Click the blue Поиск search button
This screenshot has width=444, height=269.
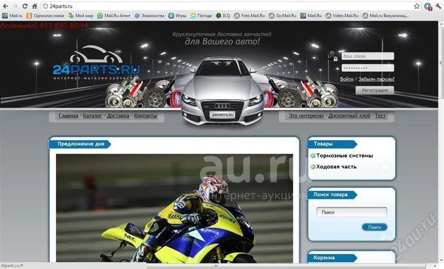click(374, 227)
